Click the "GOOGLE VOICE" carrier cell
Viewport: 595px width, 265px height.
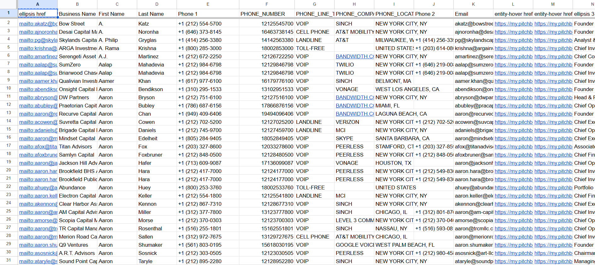pos(354,245)
